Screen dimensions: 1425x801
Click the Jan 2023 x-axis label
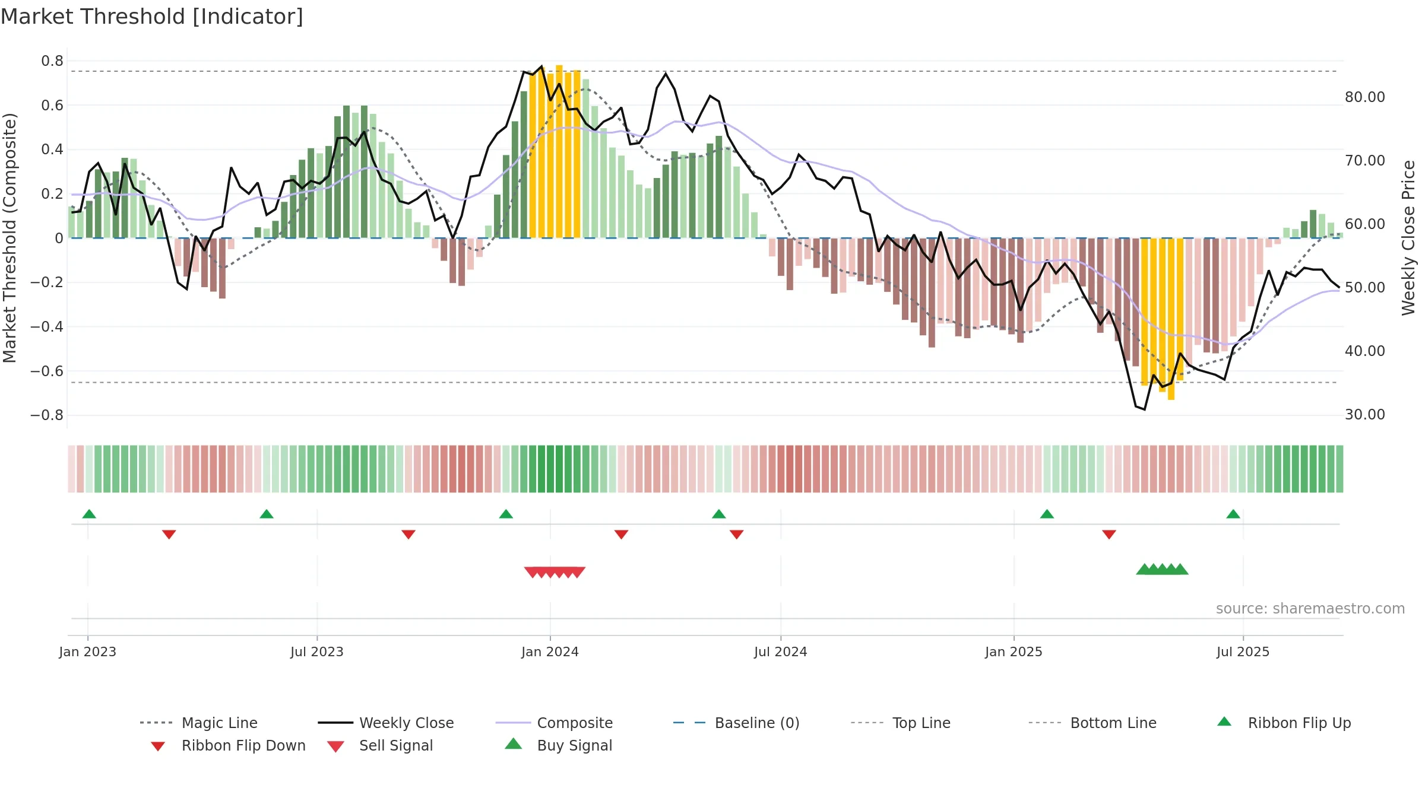[x=88, y=651]
